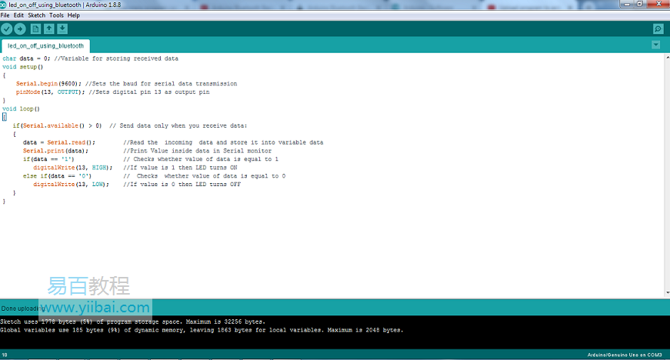Click the 'Sketch uses 1778 bytes' console message
This screenshot has width=670, height=360.
[132, 322]
